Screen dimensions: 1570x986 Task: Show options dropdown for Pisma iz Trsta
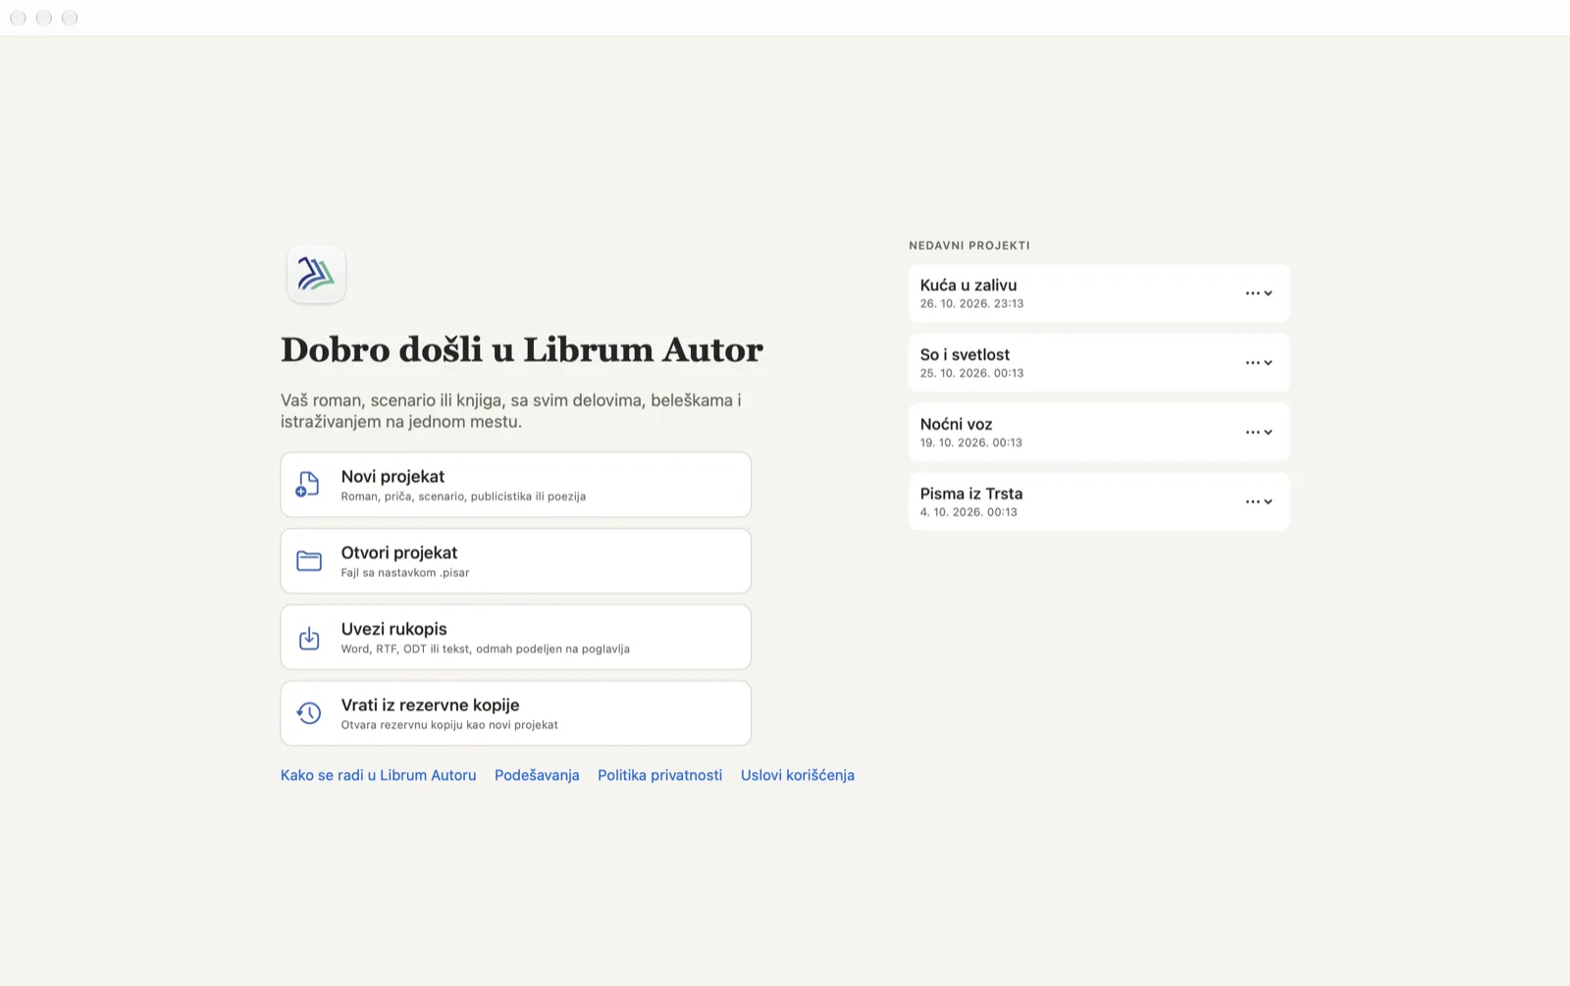pos(1259,502)
